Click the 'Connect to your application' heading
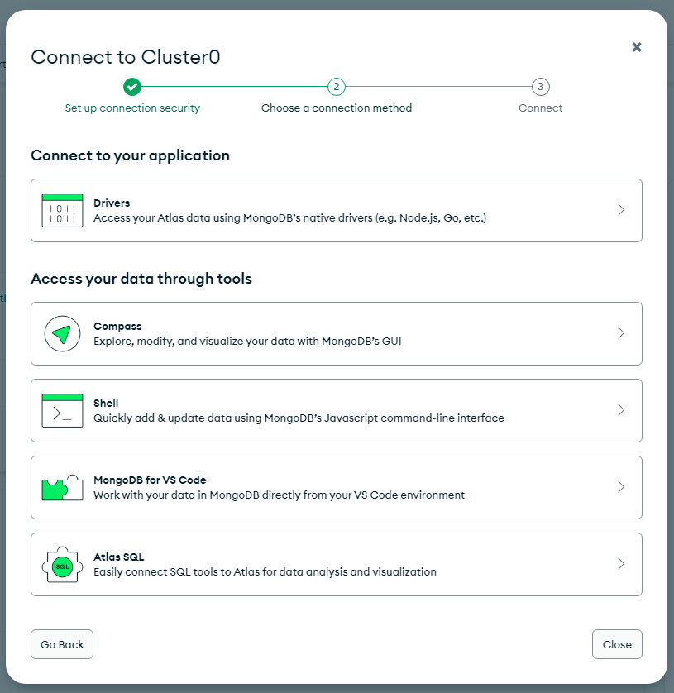The width and height of the screenshot is (674, 693). pyautogui.click(x=131, y=156)
